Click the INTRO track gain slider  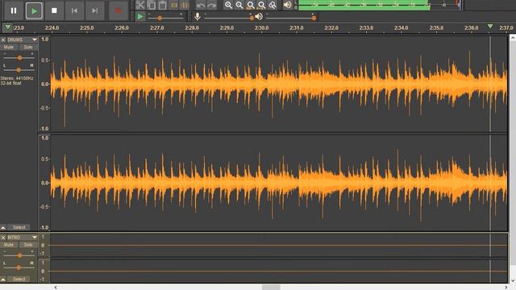click(19, 255)
